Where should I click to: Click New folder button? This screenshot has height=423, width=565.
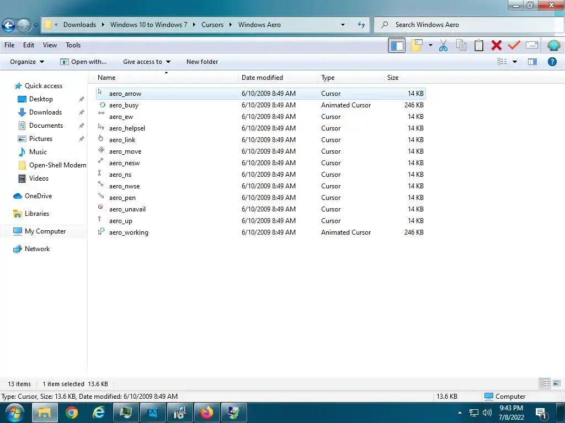coord(202,62)
